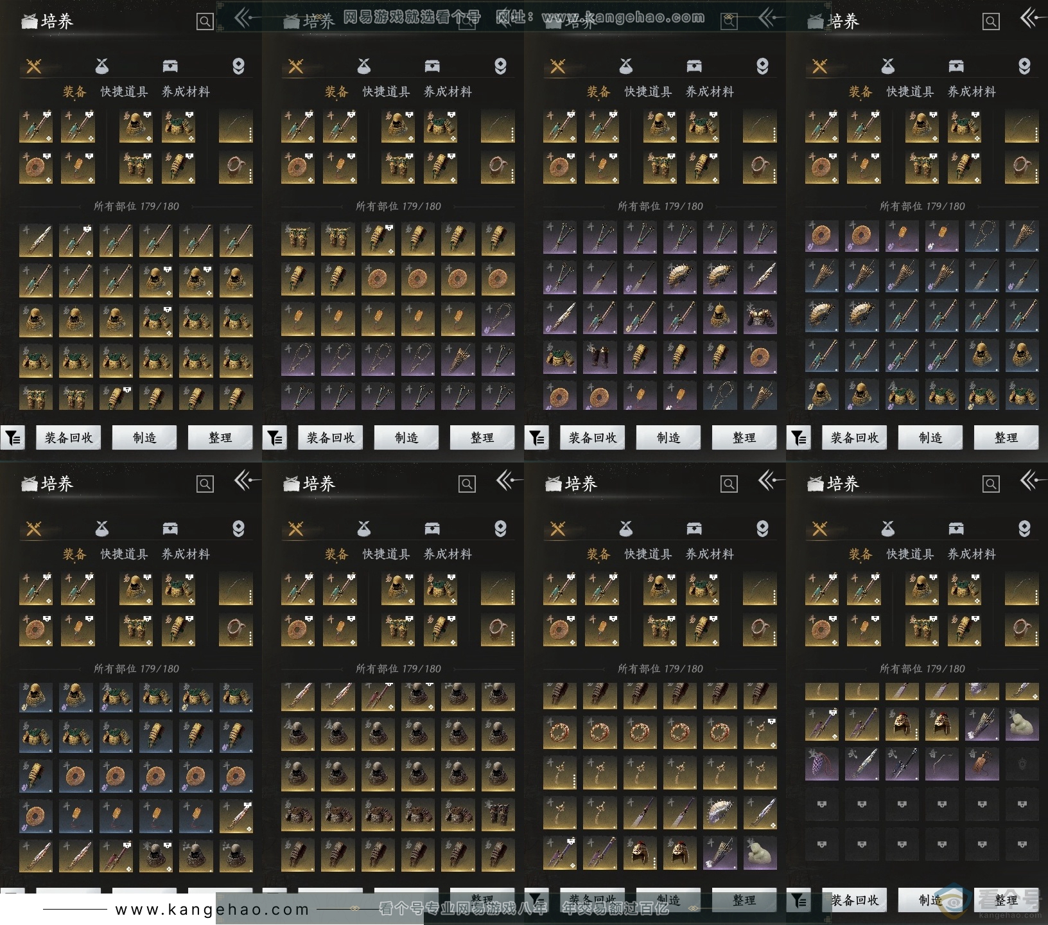Switch to 养成材料 tab in bottom-left panel
Image resolution: width=1048 pixels, height=925 pixels.
186,554
